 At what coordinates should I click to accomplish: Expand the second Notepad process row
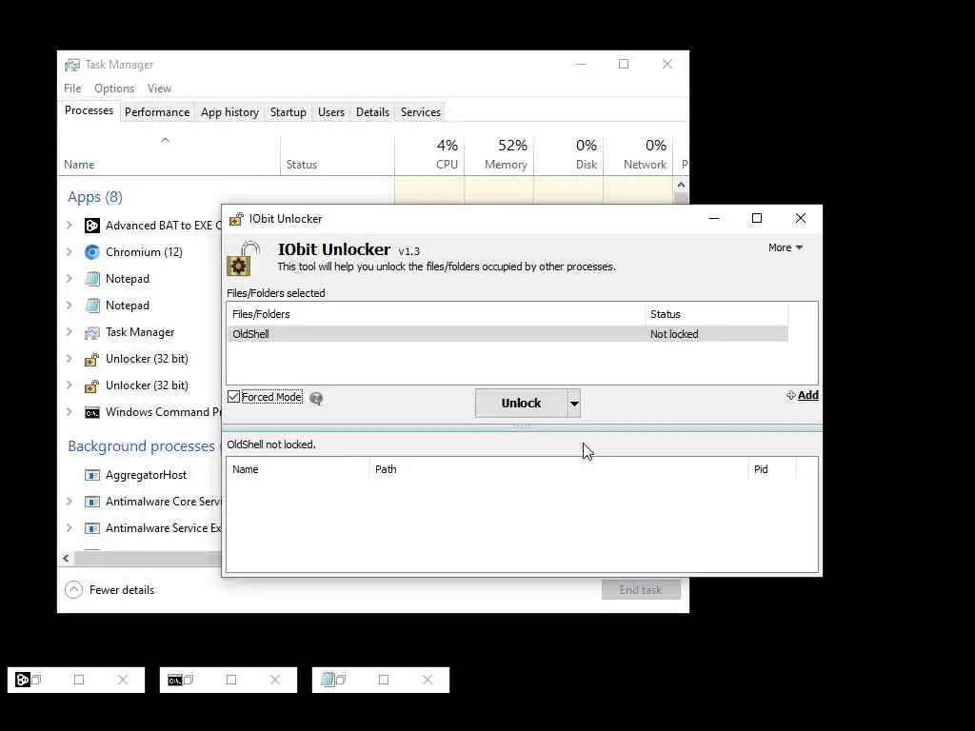[x=70, y=306]
